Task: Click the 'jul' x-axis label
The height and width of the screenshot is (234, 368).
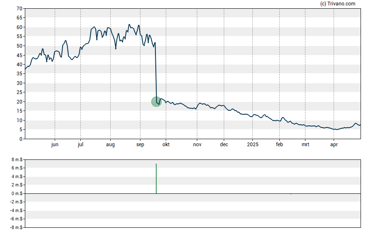Action: tap(80, 145)
